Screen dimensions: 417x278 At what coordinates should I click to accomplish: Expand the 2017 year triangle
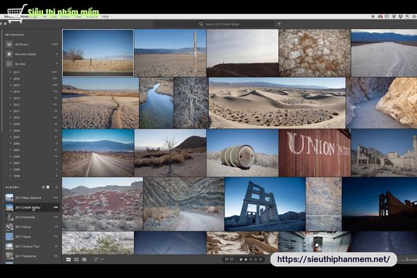coord(10,72)
